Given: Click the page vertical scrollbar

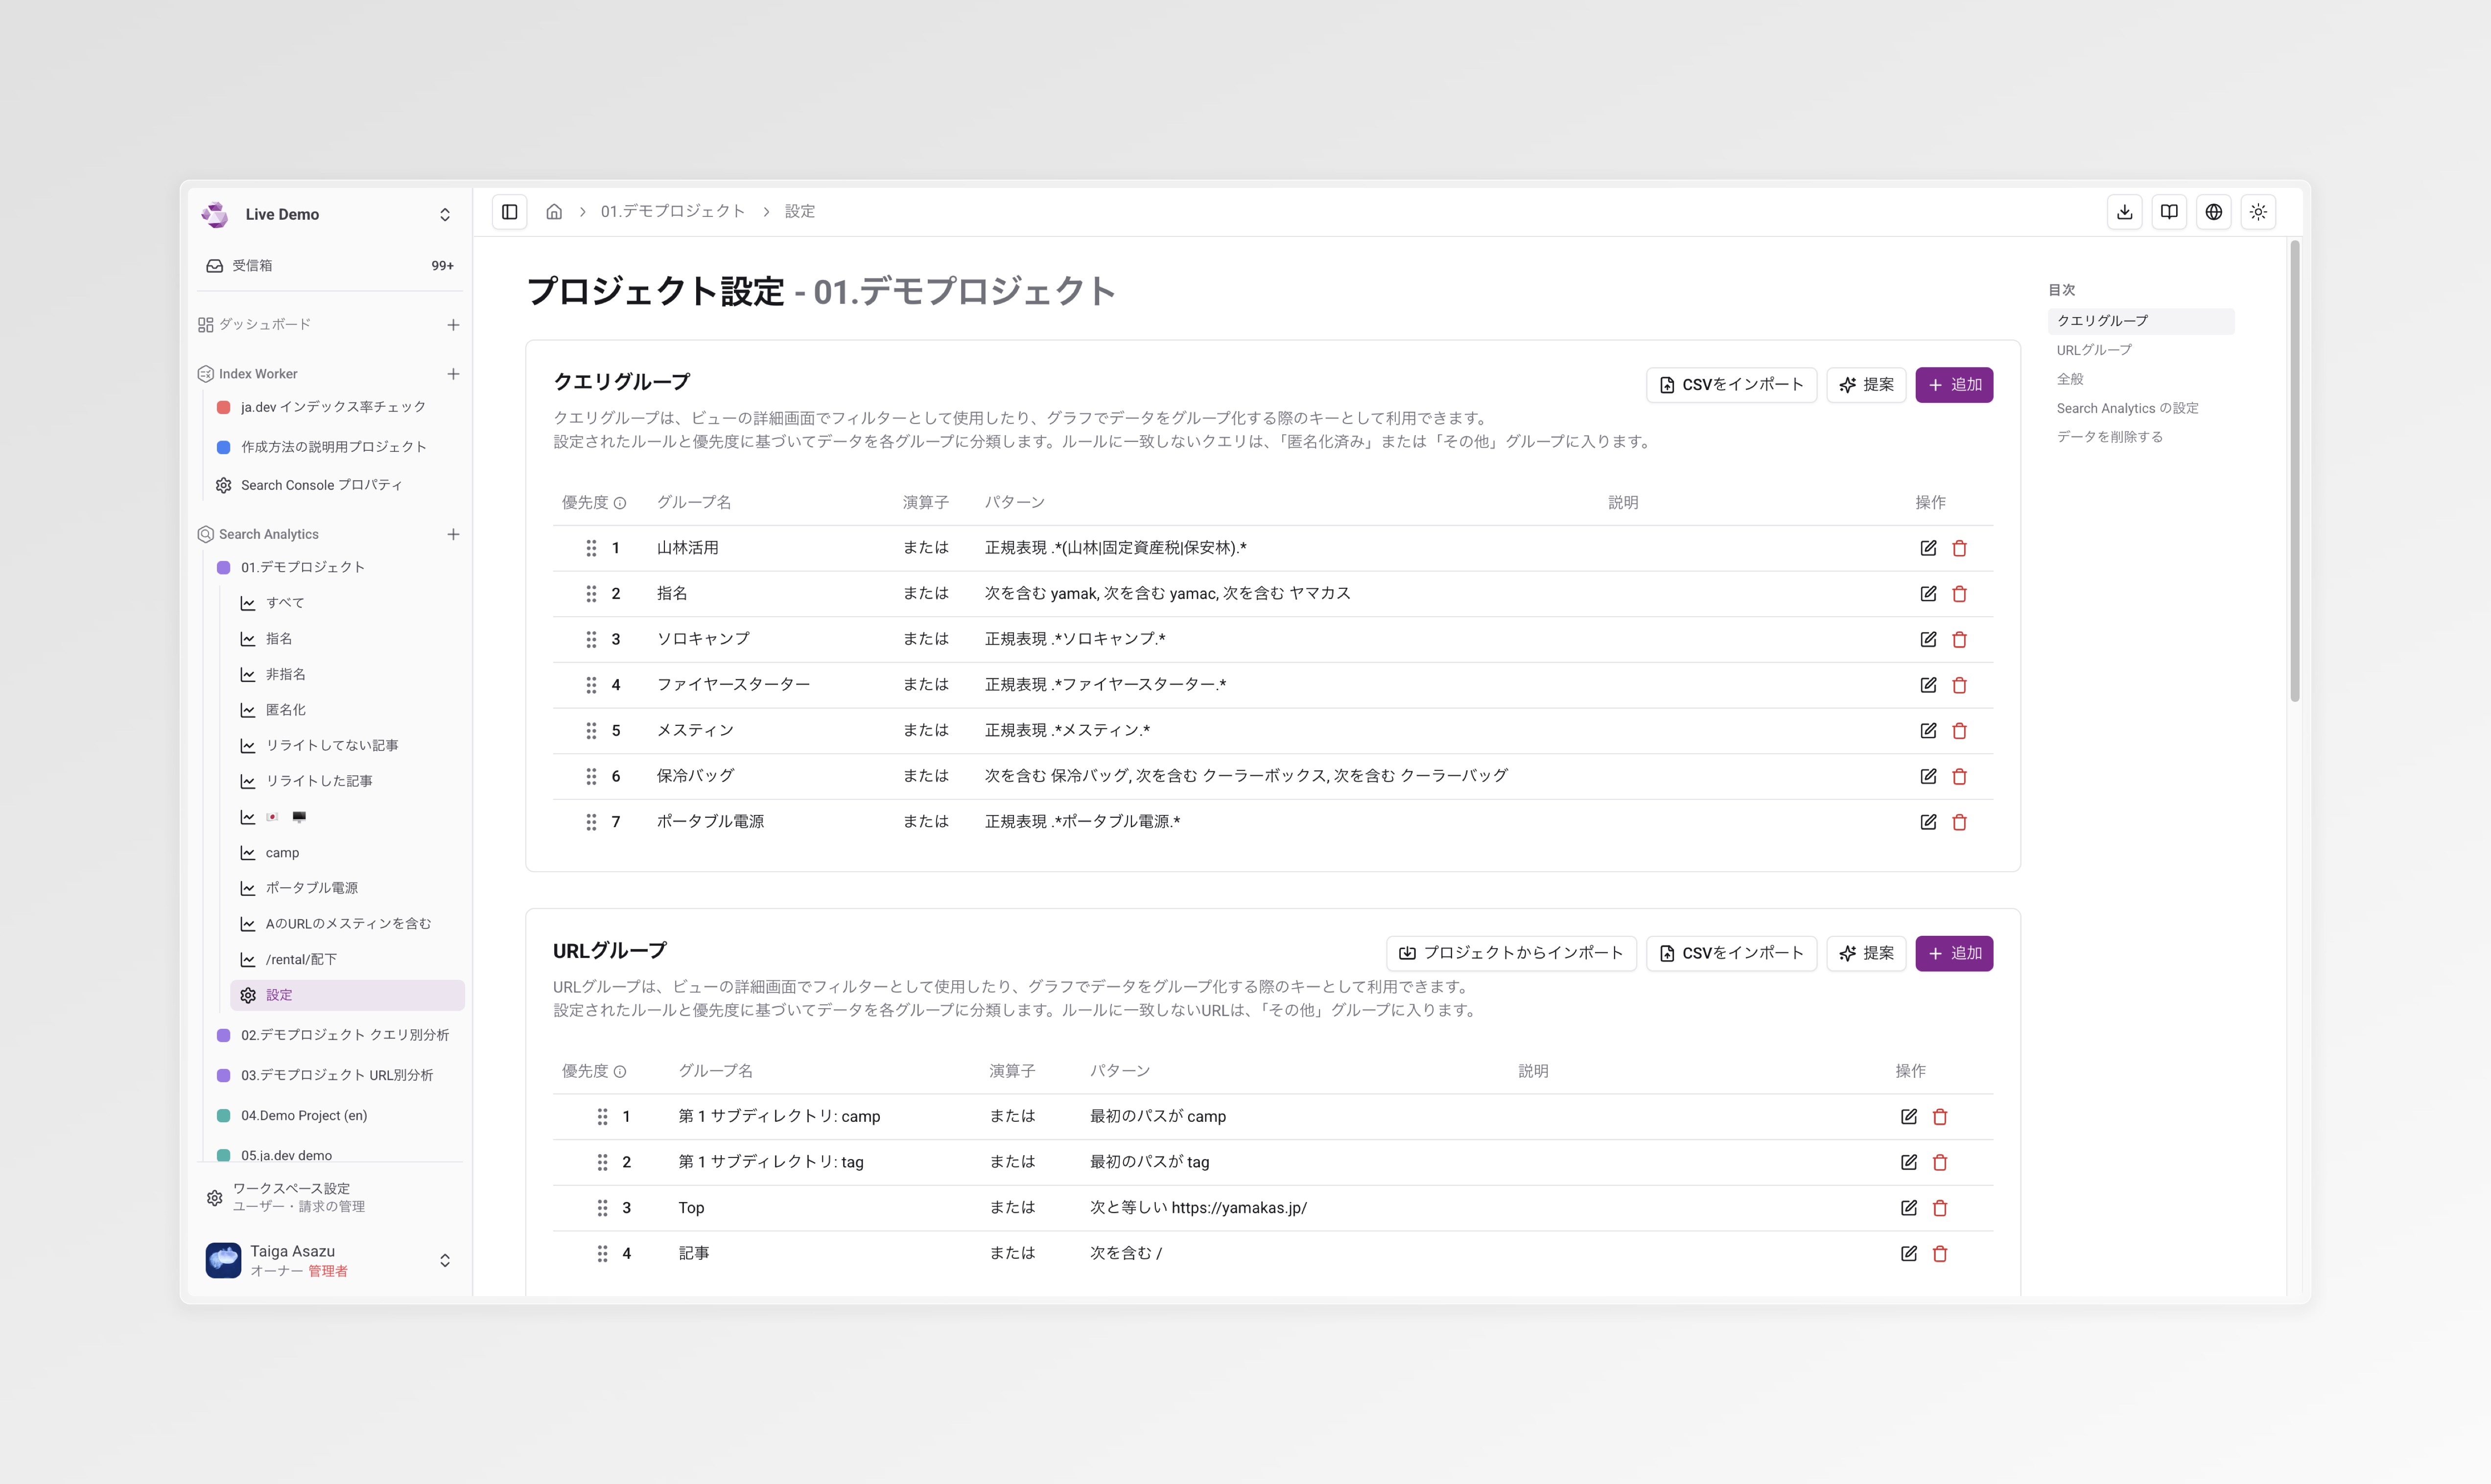Looking at the screenshot, I should click(2295, 470).
